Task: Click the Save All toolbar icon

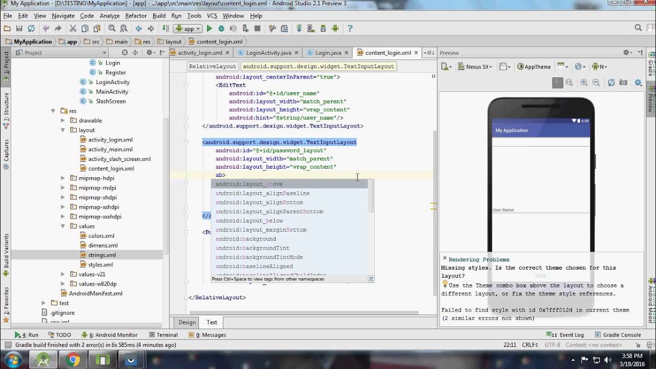Action: [x=19, y=29]
